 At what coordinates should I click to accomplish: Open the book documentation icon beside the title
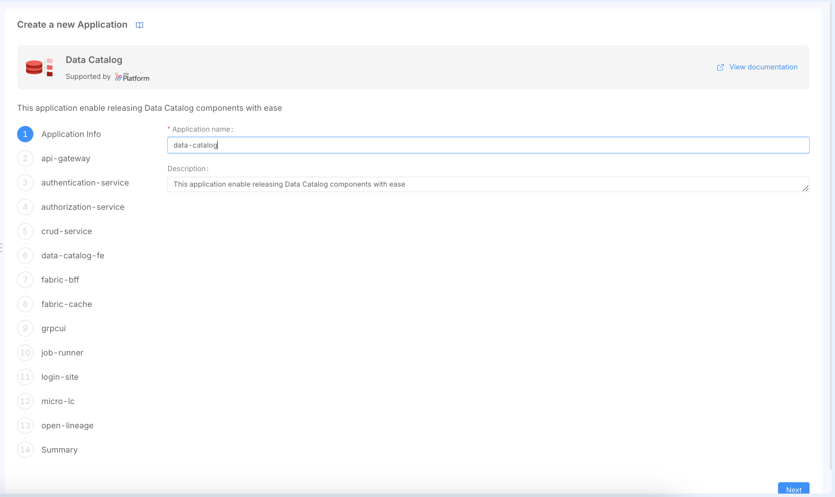139,25
